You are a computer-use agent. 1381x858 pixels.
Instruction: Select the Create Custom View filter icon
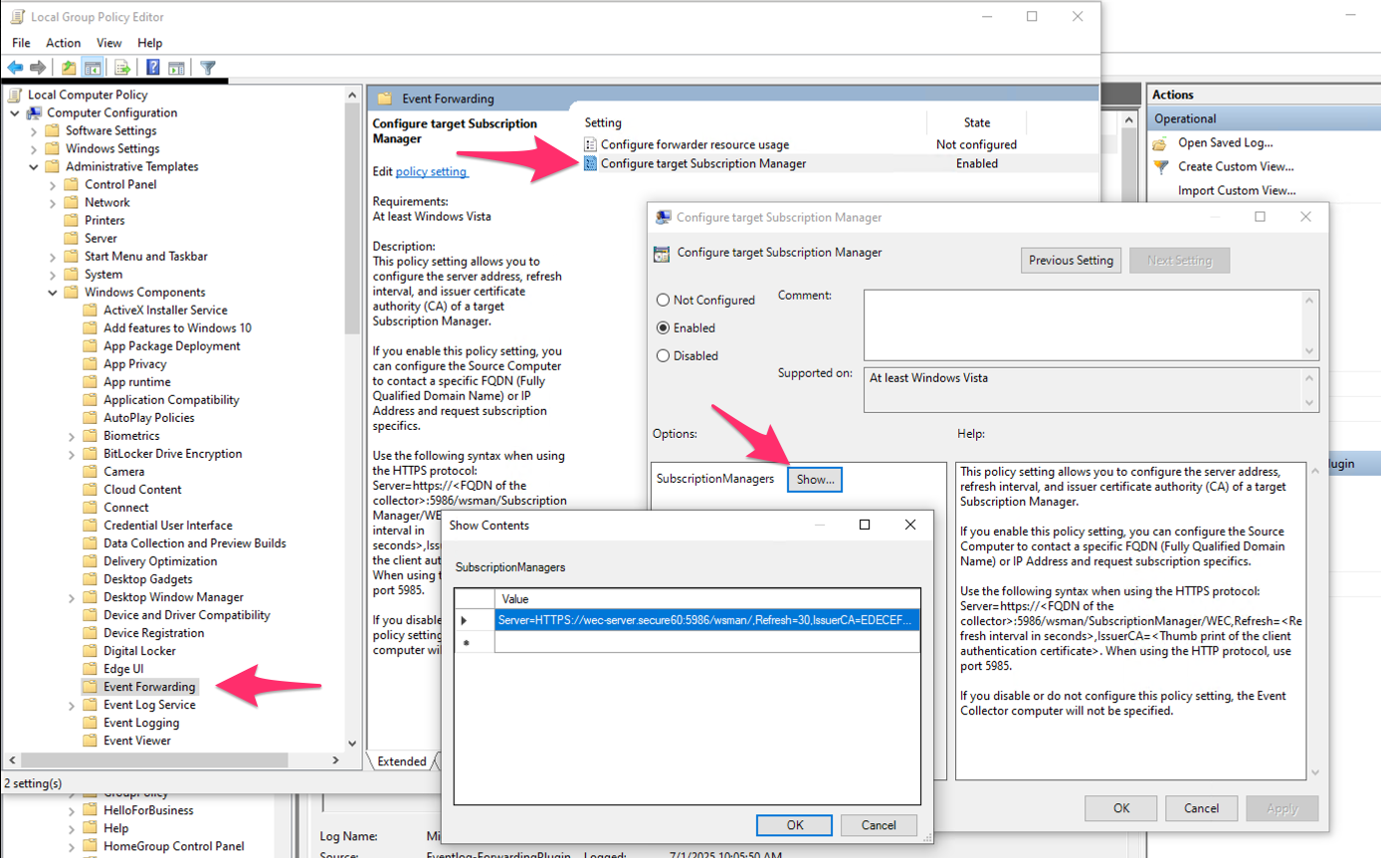[1160, 167]
